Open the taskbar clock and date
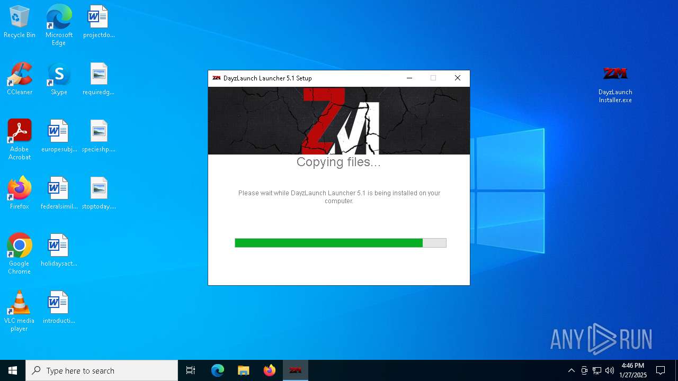This screenshot has height=381, width=678. pos(633,370)
